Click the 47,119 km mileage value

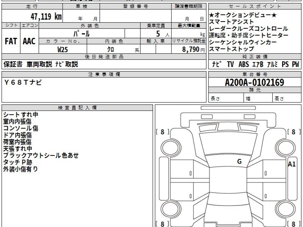coord(46,17)
